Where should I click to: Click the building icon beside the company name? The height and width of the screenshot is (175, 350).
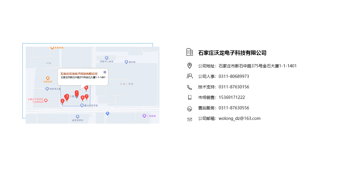click(190, 52)
